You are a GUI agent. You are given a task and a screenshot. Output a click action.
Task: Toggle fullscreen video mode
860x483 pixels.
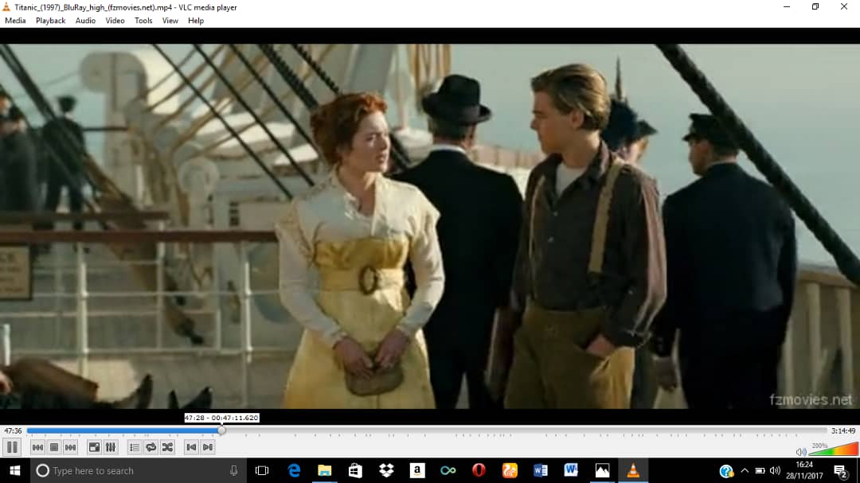[94, 447]
